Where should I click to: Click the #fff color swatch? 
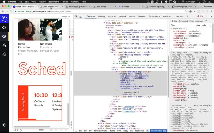pyautogui.click(x=182, y=40)
